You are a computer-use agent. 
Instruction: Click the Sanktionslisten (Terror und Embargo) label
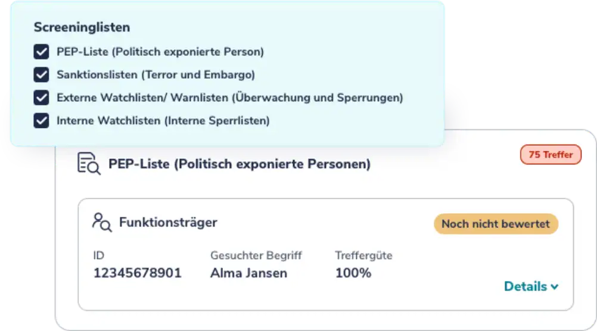[156, 75]
